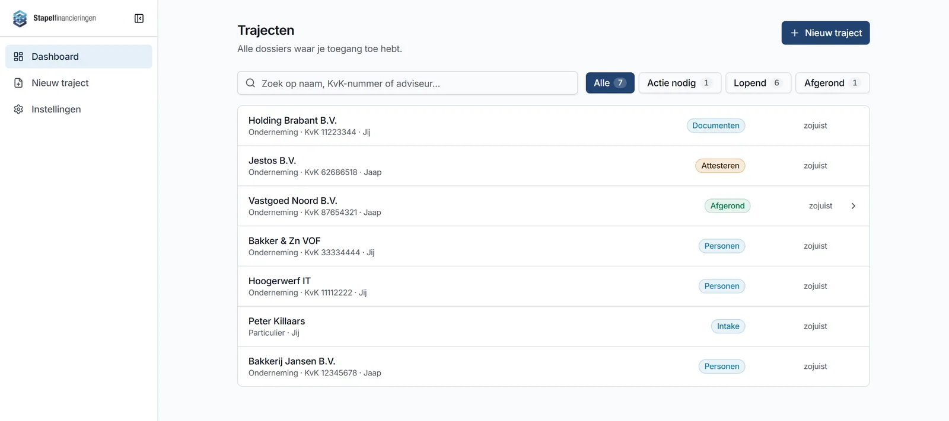Click Personen badge on Bakker & Zn VOF
This screenshot has width=949, height=421.
coord(722,246)
